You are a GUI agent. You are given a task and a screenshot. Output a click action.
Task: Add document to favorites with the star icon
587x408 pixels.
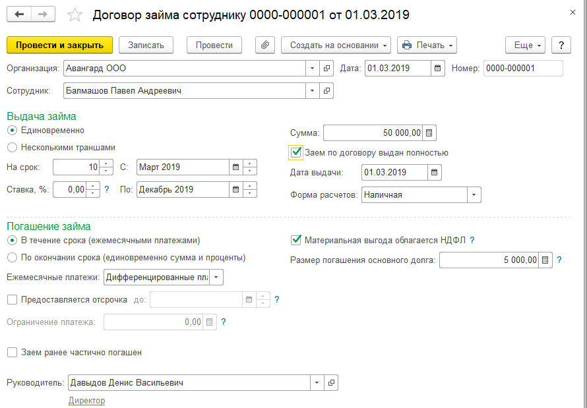click(x=75, y=15)
